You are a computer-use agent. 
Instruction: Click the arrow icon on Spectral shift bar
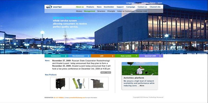pyautogui.click(x=160, y=56)
